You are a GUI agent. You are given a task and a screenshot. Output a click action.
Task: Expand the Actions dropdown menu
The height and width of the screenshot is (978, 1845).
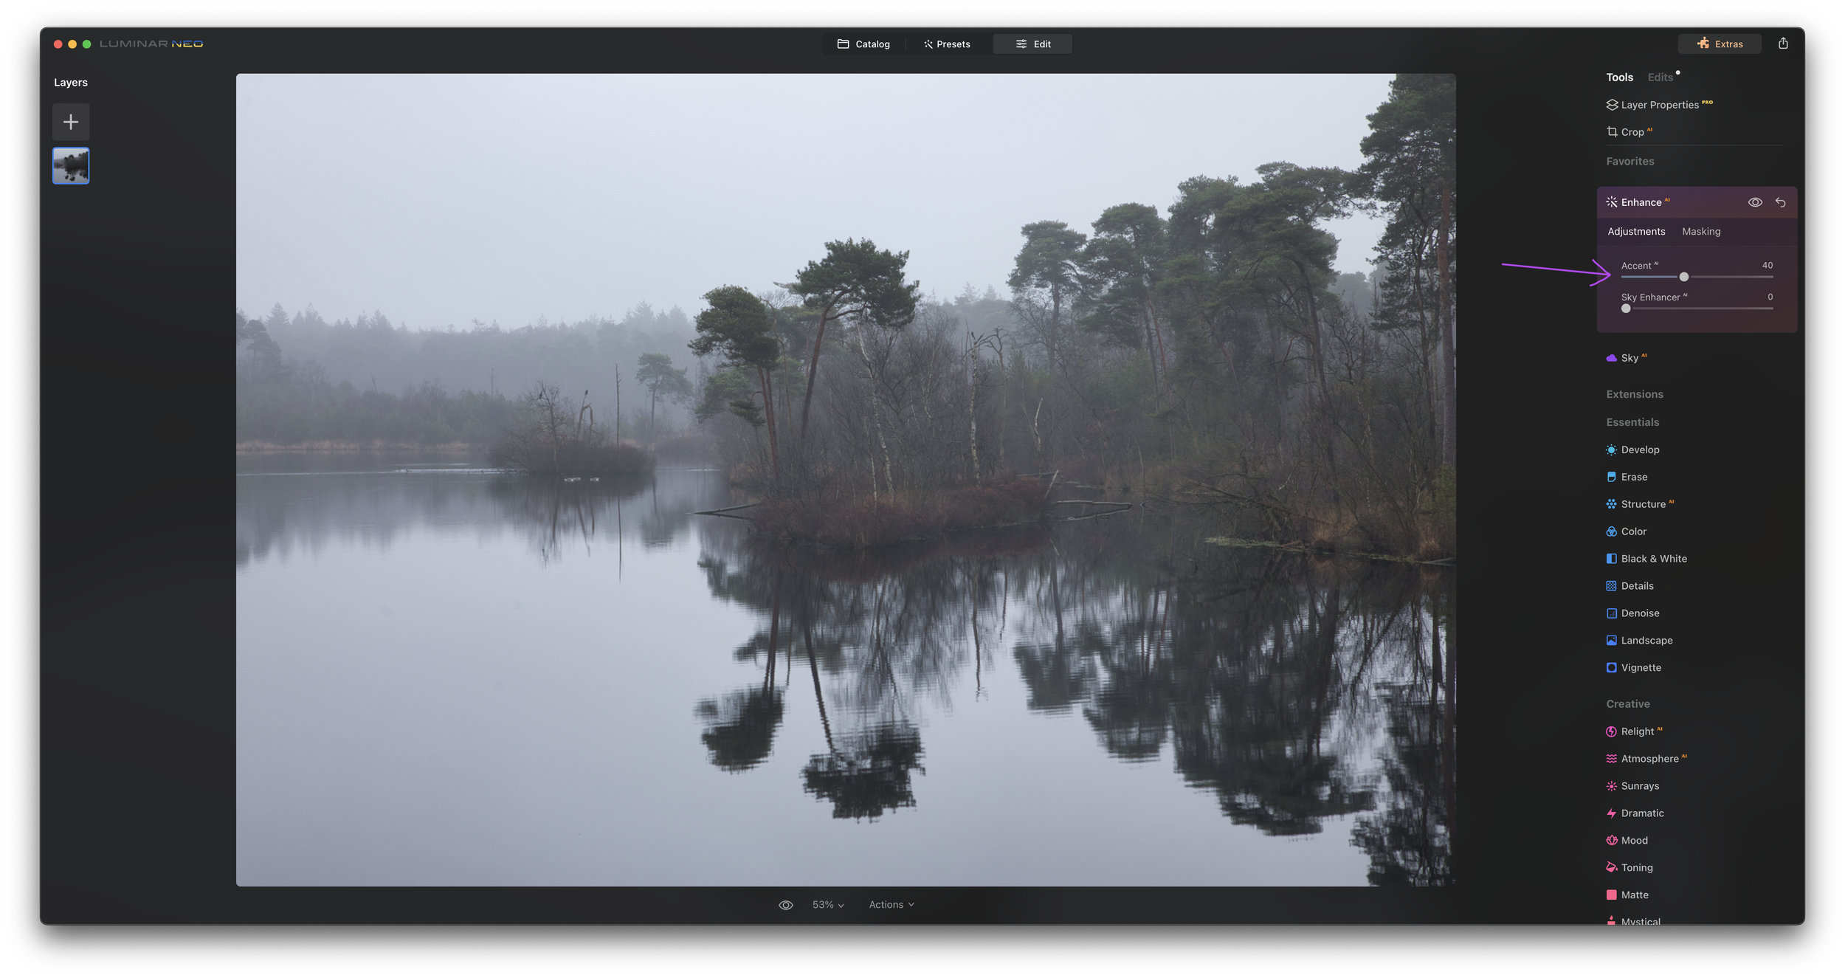pyautogui.click(x=891, y=905)
